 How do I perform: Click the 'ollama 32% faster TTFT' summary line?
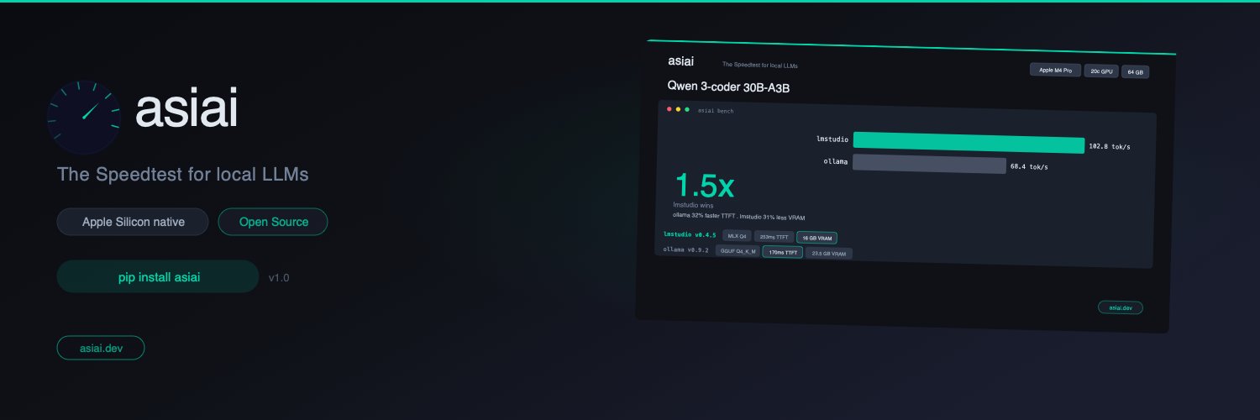tap(738, 217)
